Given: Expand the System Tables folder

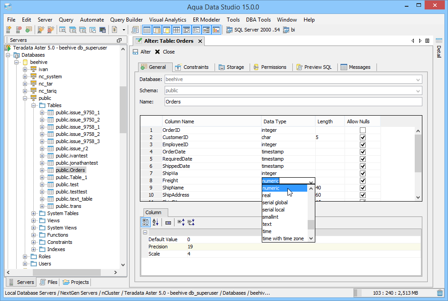Looking at the screenshot, I should (x=33, y=214).
